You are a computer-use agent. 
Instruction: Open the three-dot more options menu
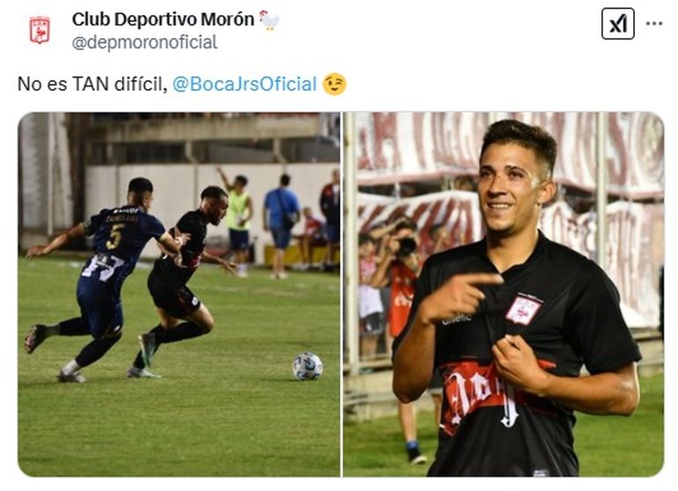pos(653,24)
